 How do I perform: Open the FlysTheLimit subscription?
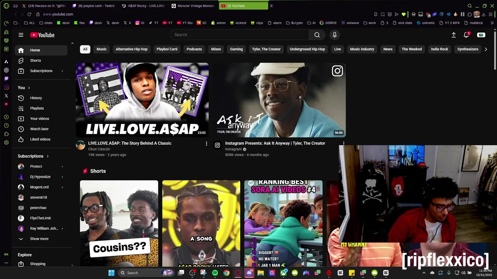[41, 218]
